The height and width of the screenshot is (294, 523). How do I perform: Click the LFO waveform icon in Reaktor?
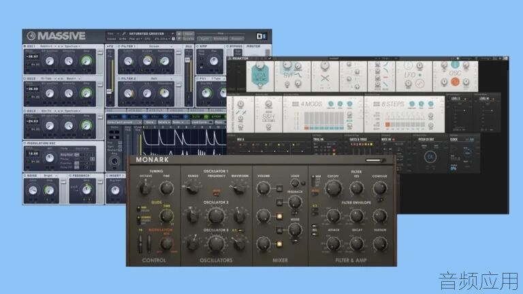click(420, 84)
